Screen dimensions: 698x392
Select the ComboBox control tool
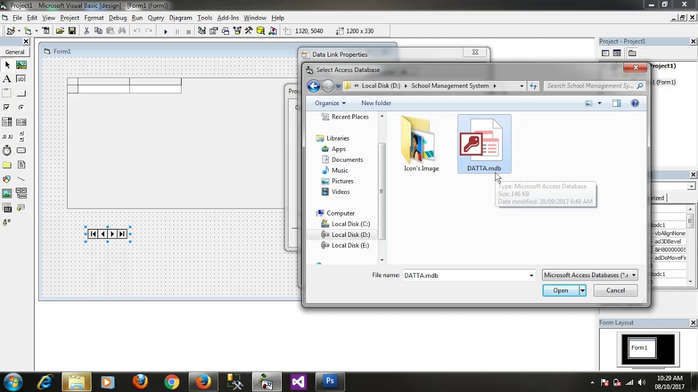pyautogui.click(x=7, y=122)
